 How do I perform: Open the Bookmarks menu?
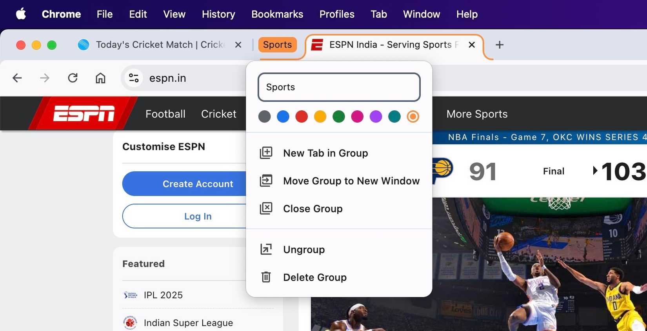[277, 14]
